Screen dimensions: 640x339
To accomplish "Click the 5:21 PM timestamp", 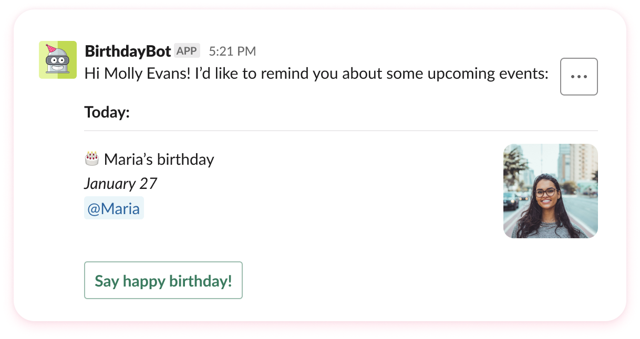I will click(232, 50).
